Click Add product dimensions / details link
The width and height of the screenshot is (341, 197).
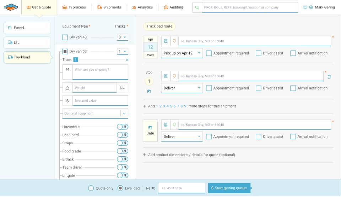191,155
